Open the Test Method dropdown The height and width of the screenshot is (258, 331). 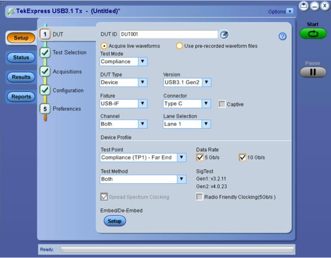pos(181,179)
